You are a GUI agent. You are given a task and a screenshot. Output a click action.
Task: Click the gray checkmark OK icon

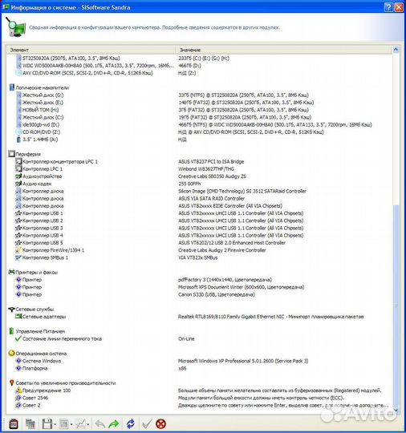point(147,423)
